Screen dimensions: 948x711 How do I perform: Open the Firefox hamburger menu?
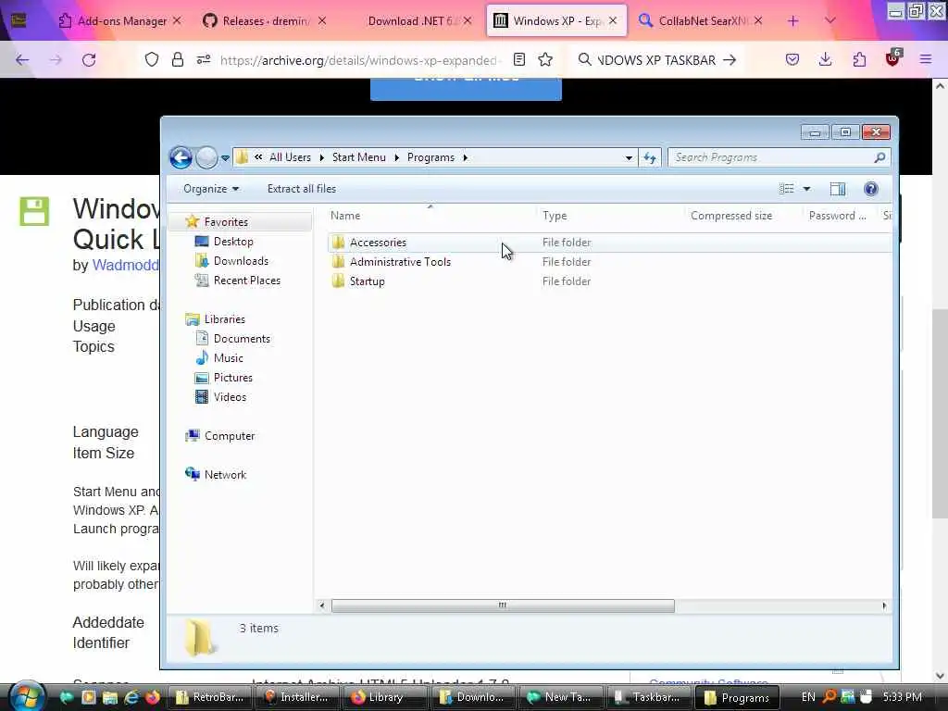click(925, 60)
